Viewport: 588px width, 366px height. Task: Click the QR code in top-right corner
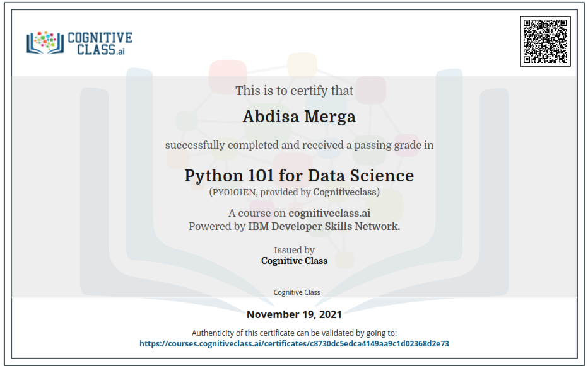(545, 41)
